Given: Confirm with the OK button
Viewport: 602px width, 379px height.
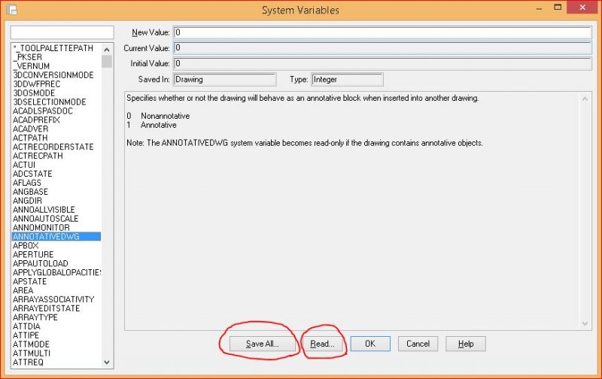Looking at the screenshot, I should [x=370, y=344].
